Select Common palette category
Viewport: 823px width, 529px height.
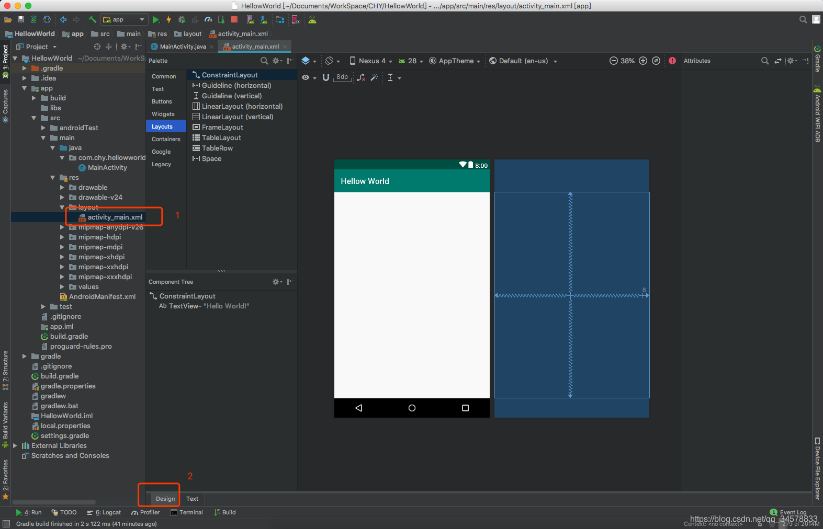[x=164, y=76]
